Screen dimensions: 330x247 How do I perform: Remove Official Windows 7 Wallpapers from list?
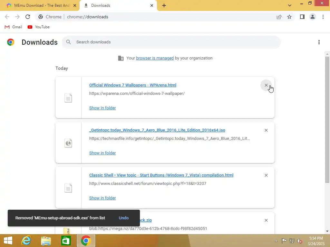click(266, 85)
